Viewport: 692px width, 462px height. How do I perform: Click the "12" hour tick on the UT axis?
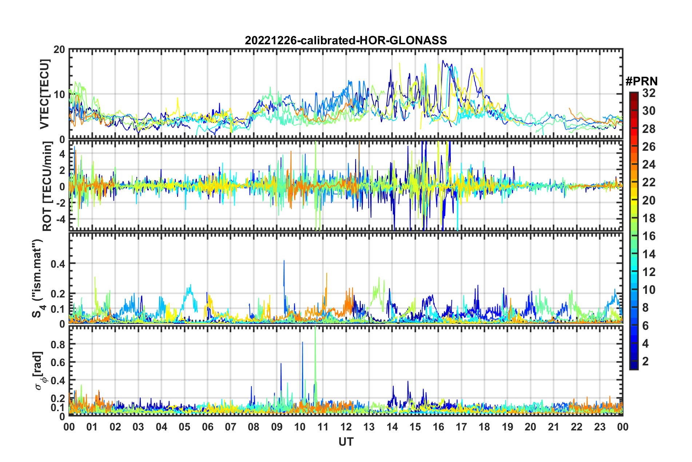(346, 426)
